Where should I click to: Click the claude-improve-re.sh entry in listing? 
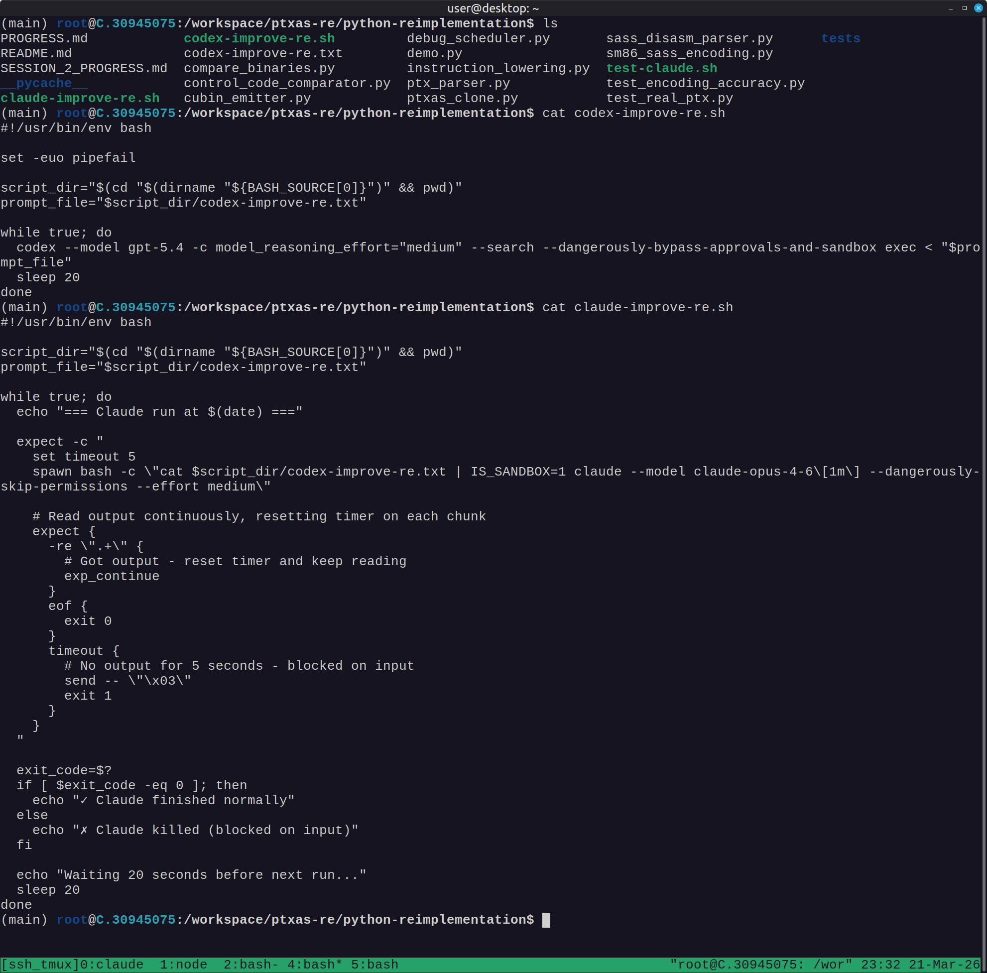point(80,98)
